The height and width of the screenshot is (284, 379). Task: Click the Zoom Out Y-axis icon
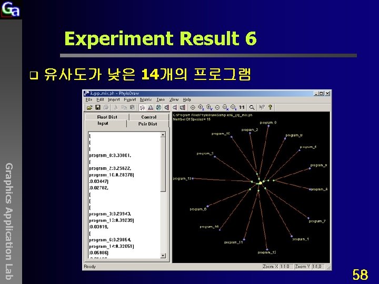pos(233,107)
